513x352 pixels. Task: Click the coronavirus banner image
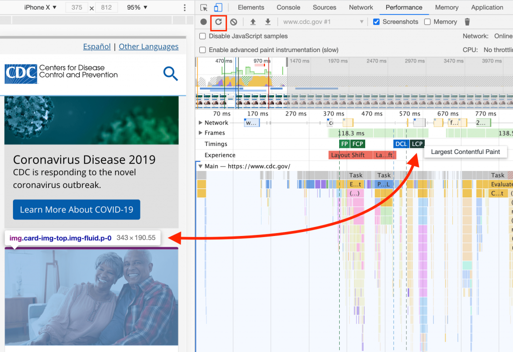pyautogui.click(x=92, y=120)
